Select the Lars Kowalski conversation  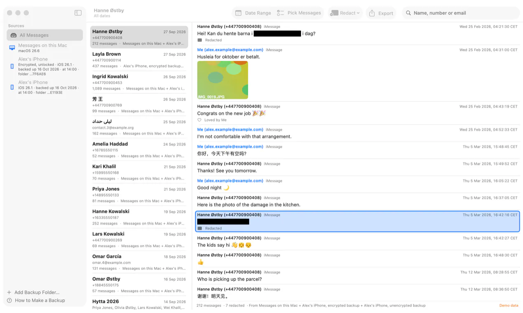[x=139, y=240]
